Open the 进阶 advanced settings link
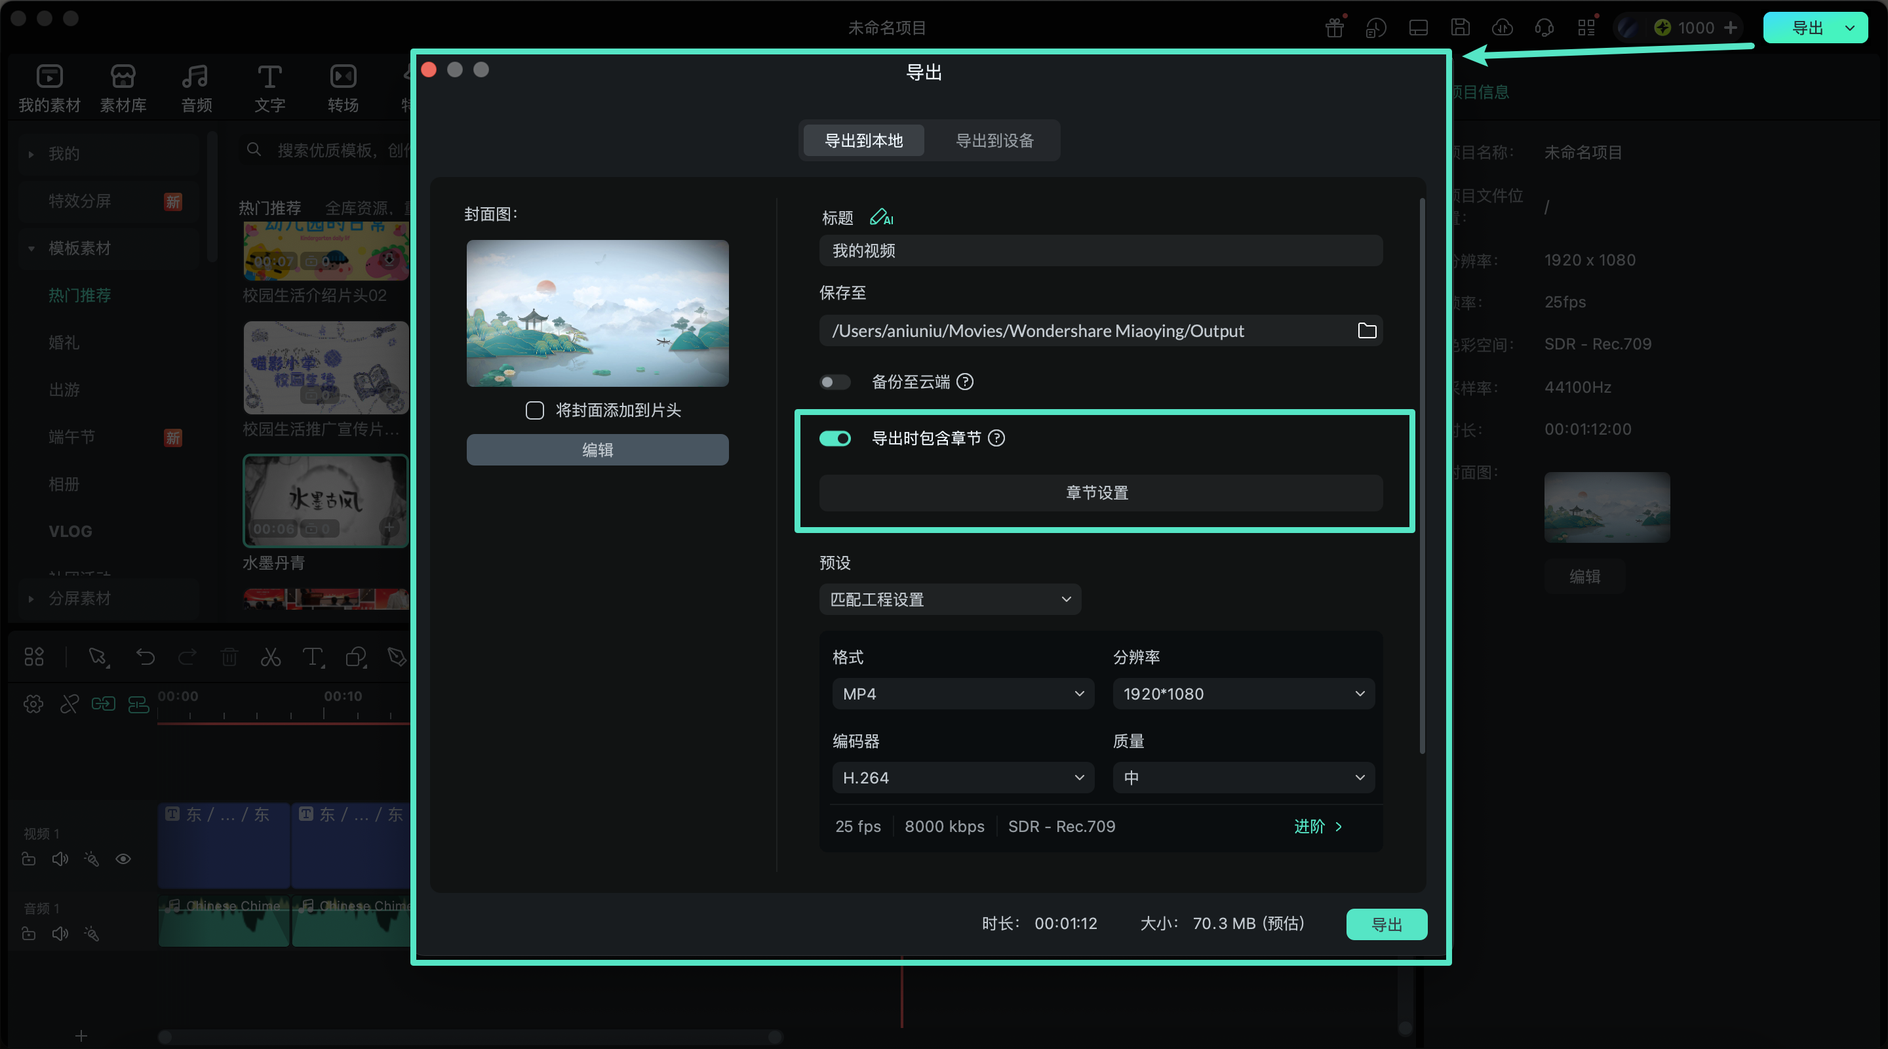The image size is (1888, 1049). coord(1318,826)
